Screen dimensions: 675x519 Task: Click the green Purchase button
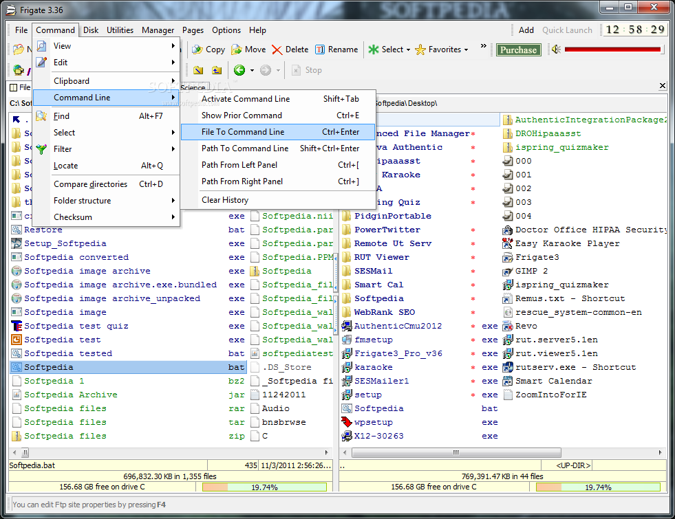518,50
